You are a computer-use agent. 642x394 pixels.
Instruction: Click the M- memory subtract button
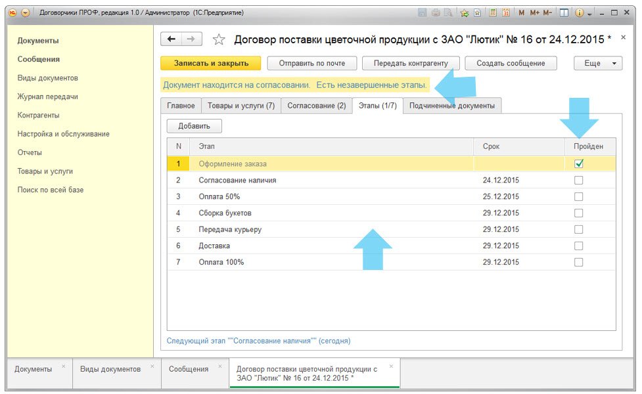click(547, 12)
